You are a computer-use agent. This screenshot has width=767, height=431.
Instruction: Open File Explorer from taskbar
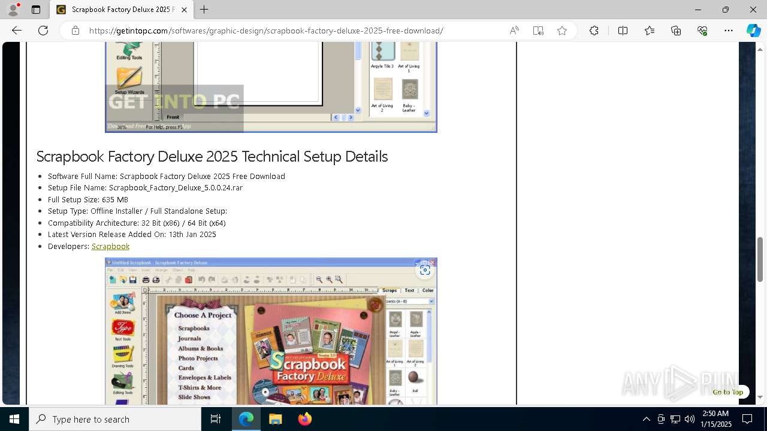[x=275, y=419]
